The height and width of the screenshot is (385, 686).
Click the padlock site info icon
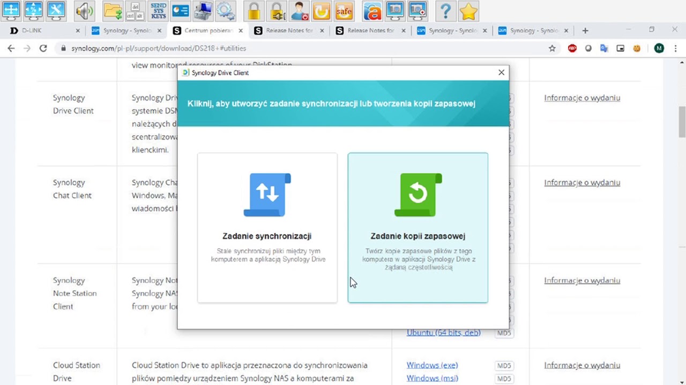point(63,48)
